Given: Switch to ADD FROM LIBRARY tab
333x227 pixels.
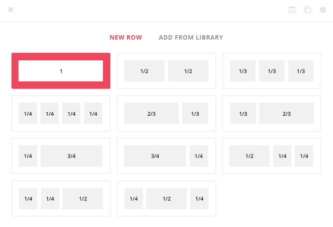Looking at the screenshot, I should point(191,37).
